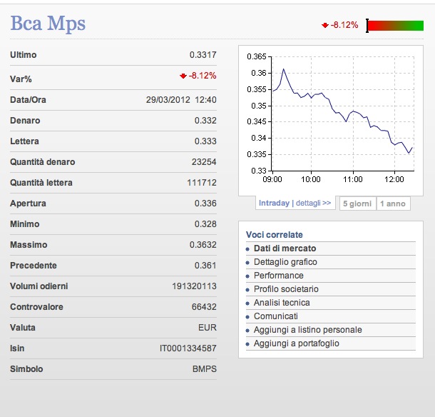Click the ISIN code IT0001334587

click(188, 348)
